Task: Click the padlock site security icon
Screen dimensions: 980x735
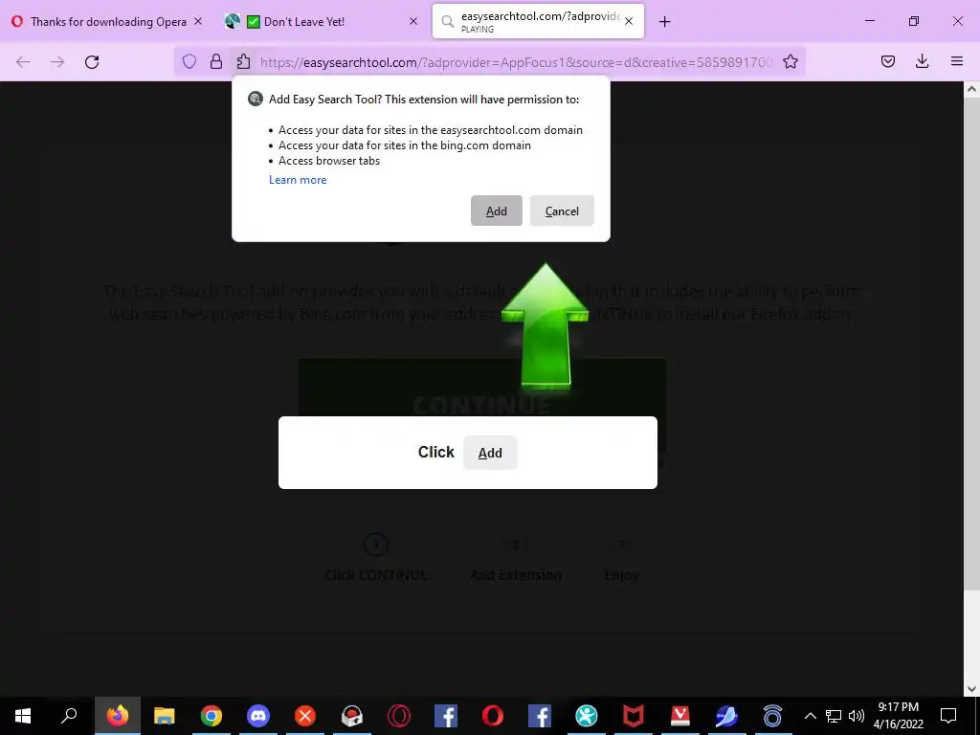Action: [216, 61]
